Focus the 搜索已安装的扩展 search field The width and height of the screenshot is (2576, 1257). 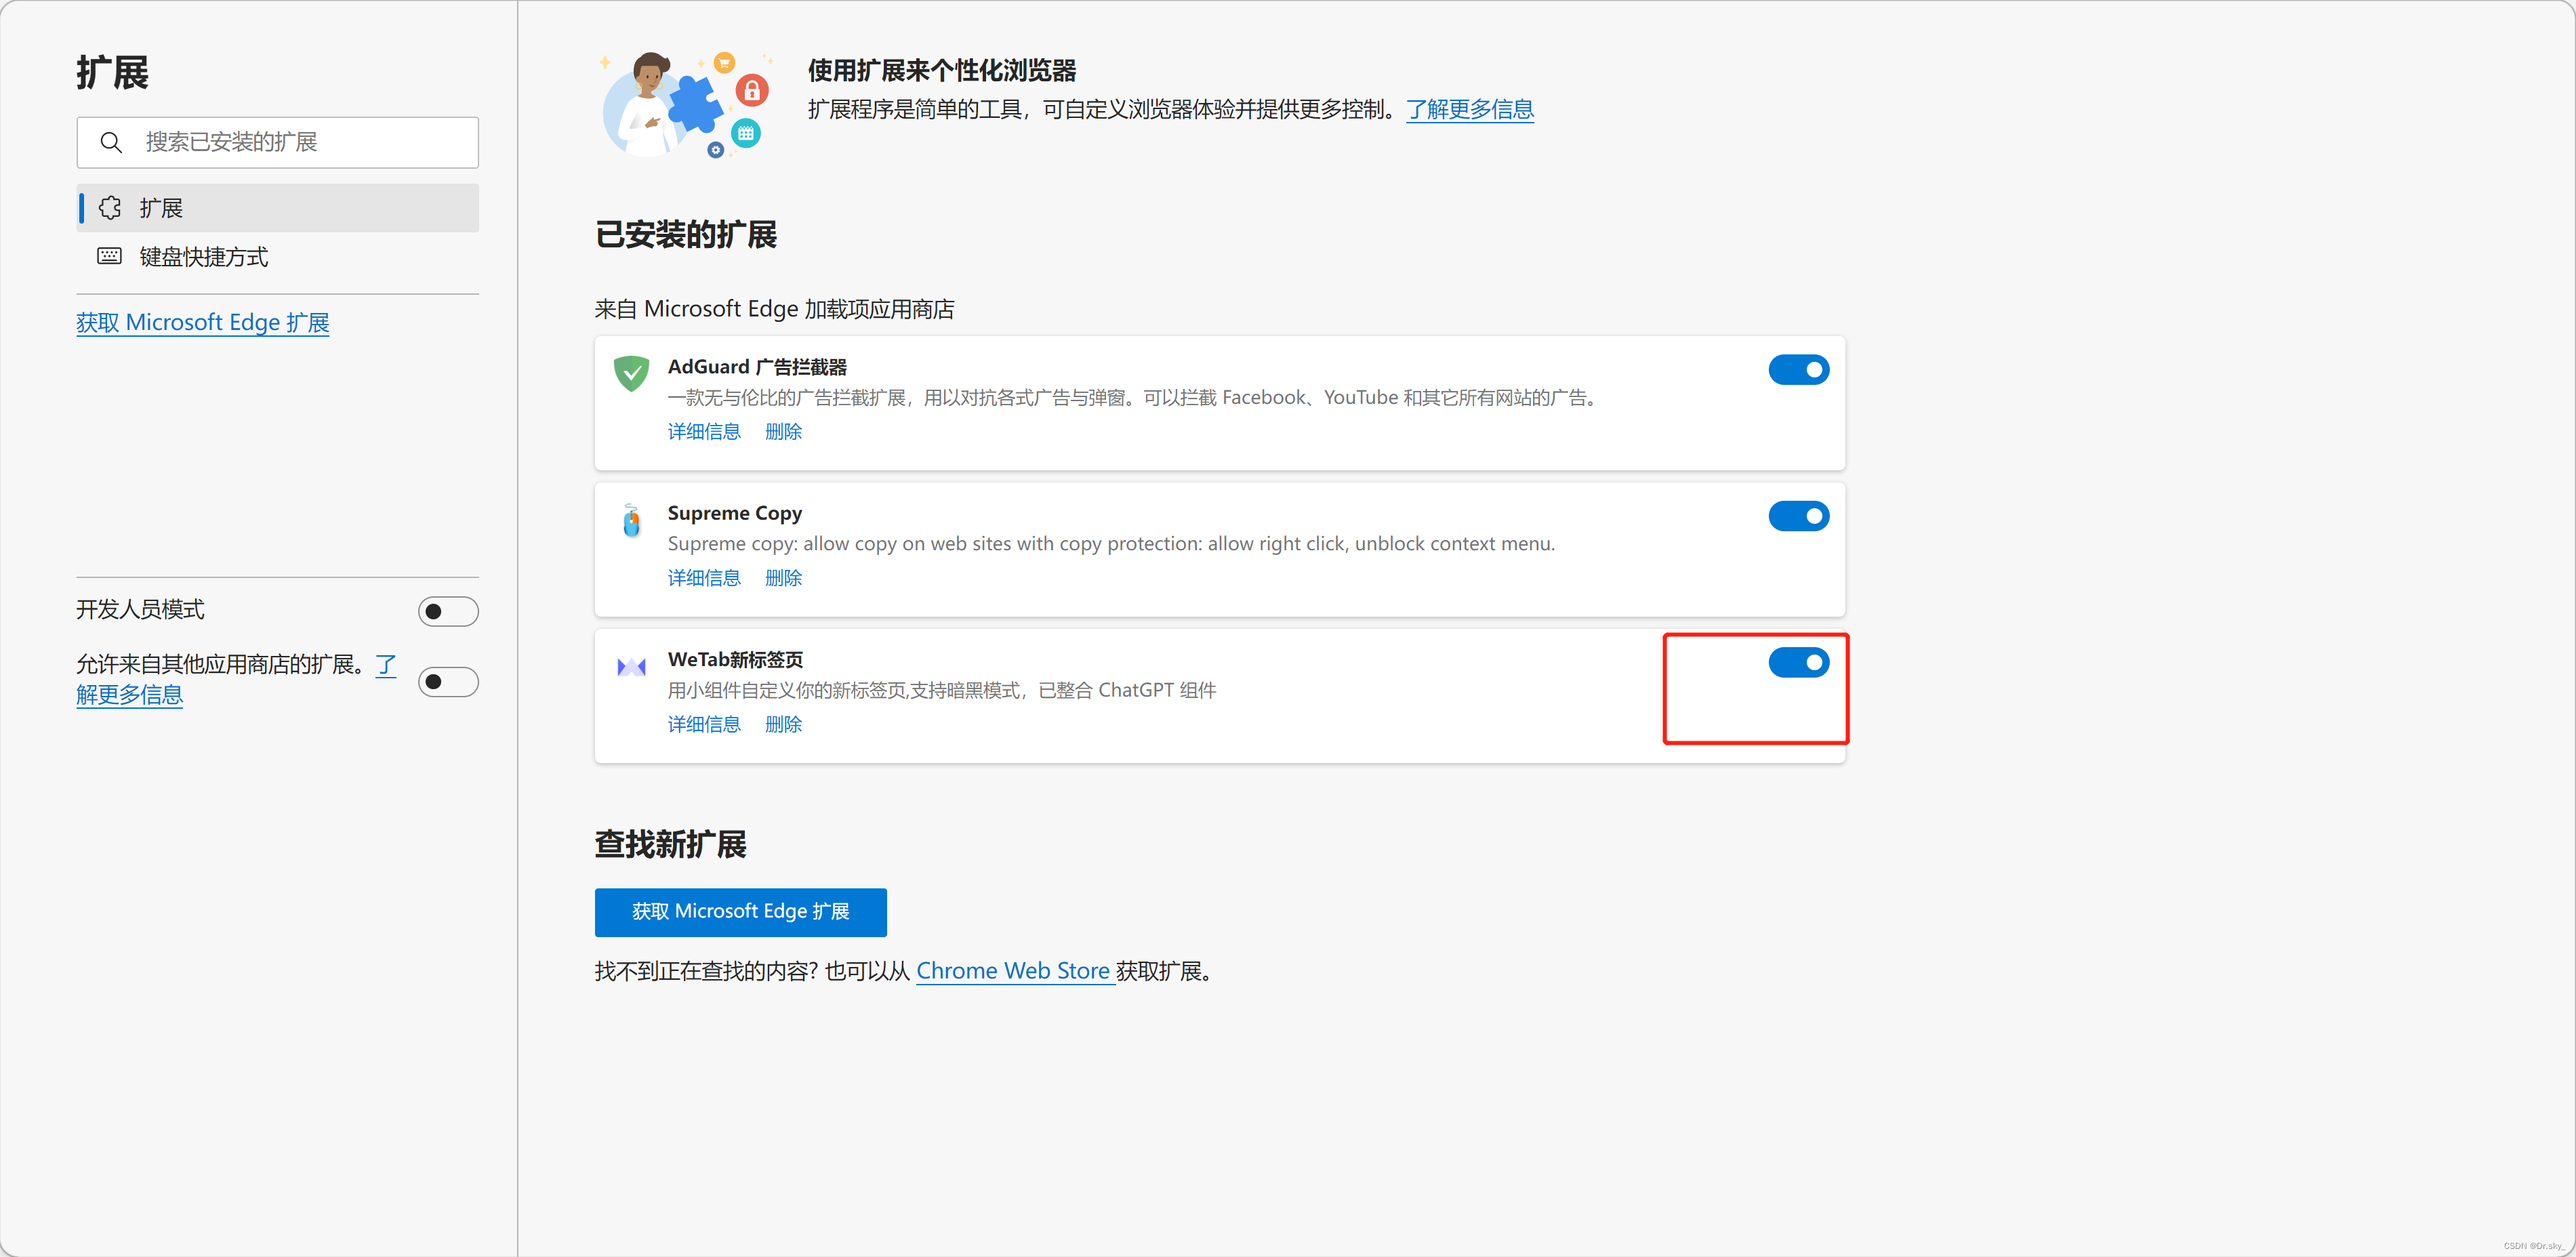278,142
